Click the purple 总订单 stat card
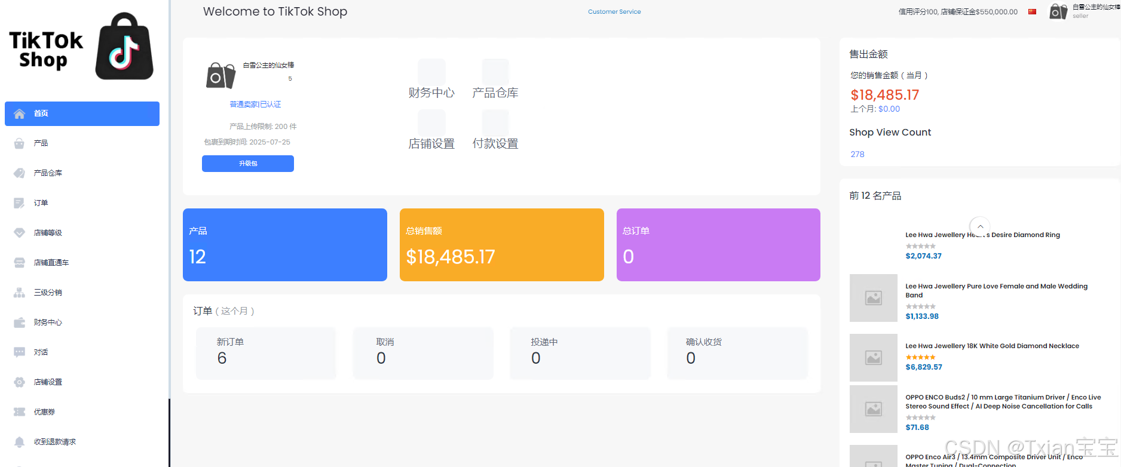Viewport: 1121px width, 467px height. [718, 245]
